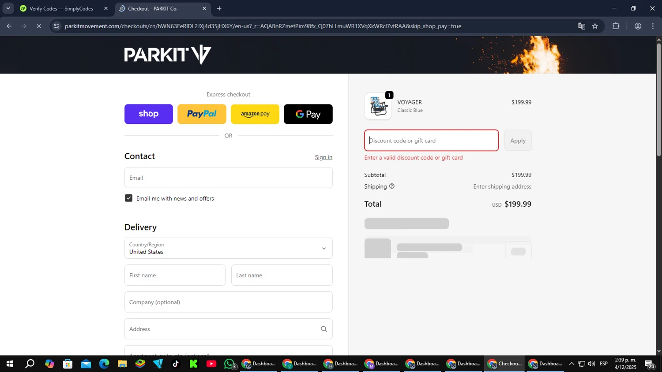662x372 pixels.
Task: Open the tab search dropdown arrow
Action: pyautogui.click(x=8, y=8)
